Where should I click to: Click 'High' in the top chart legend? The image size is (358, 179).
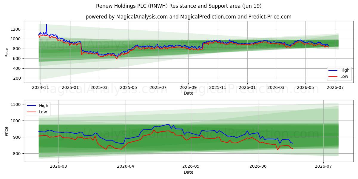point(344,71)
